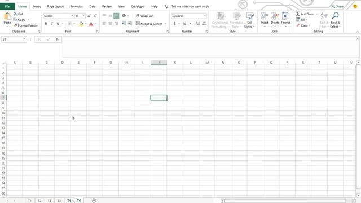Click AutoSum

tap(305, 14)
